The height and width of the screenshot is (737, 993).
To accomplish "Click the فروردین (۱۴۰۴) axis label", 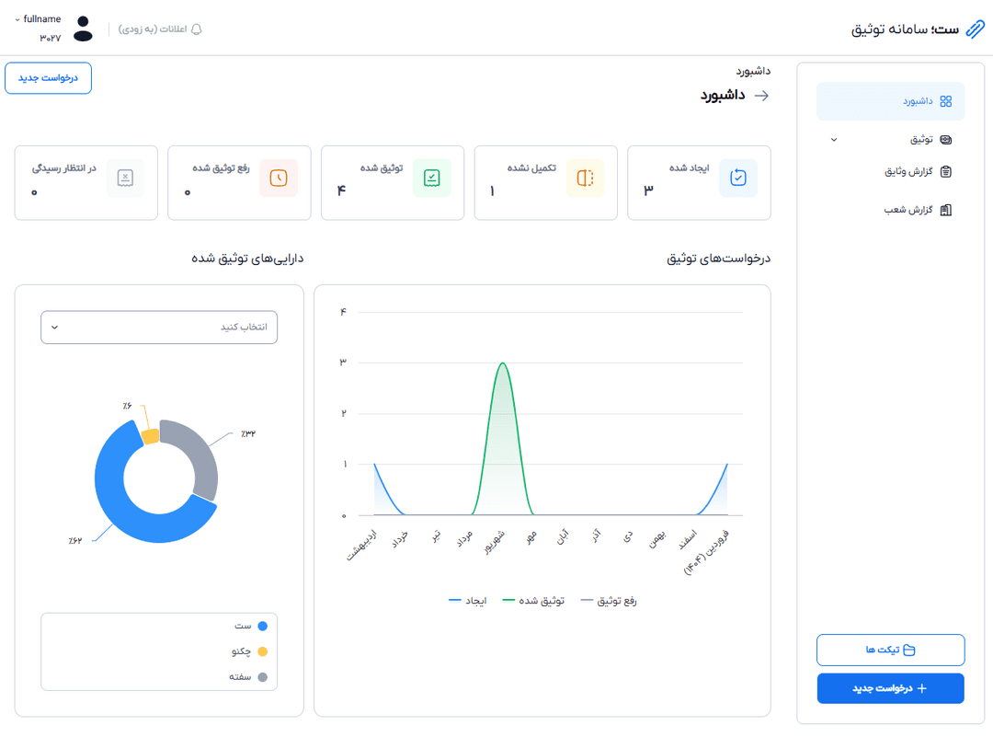I will (x=708, y=551).
